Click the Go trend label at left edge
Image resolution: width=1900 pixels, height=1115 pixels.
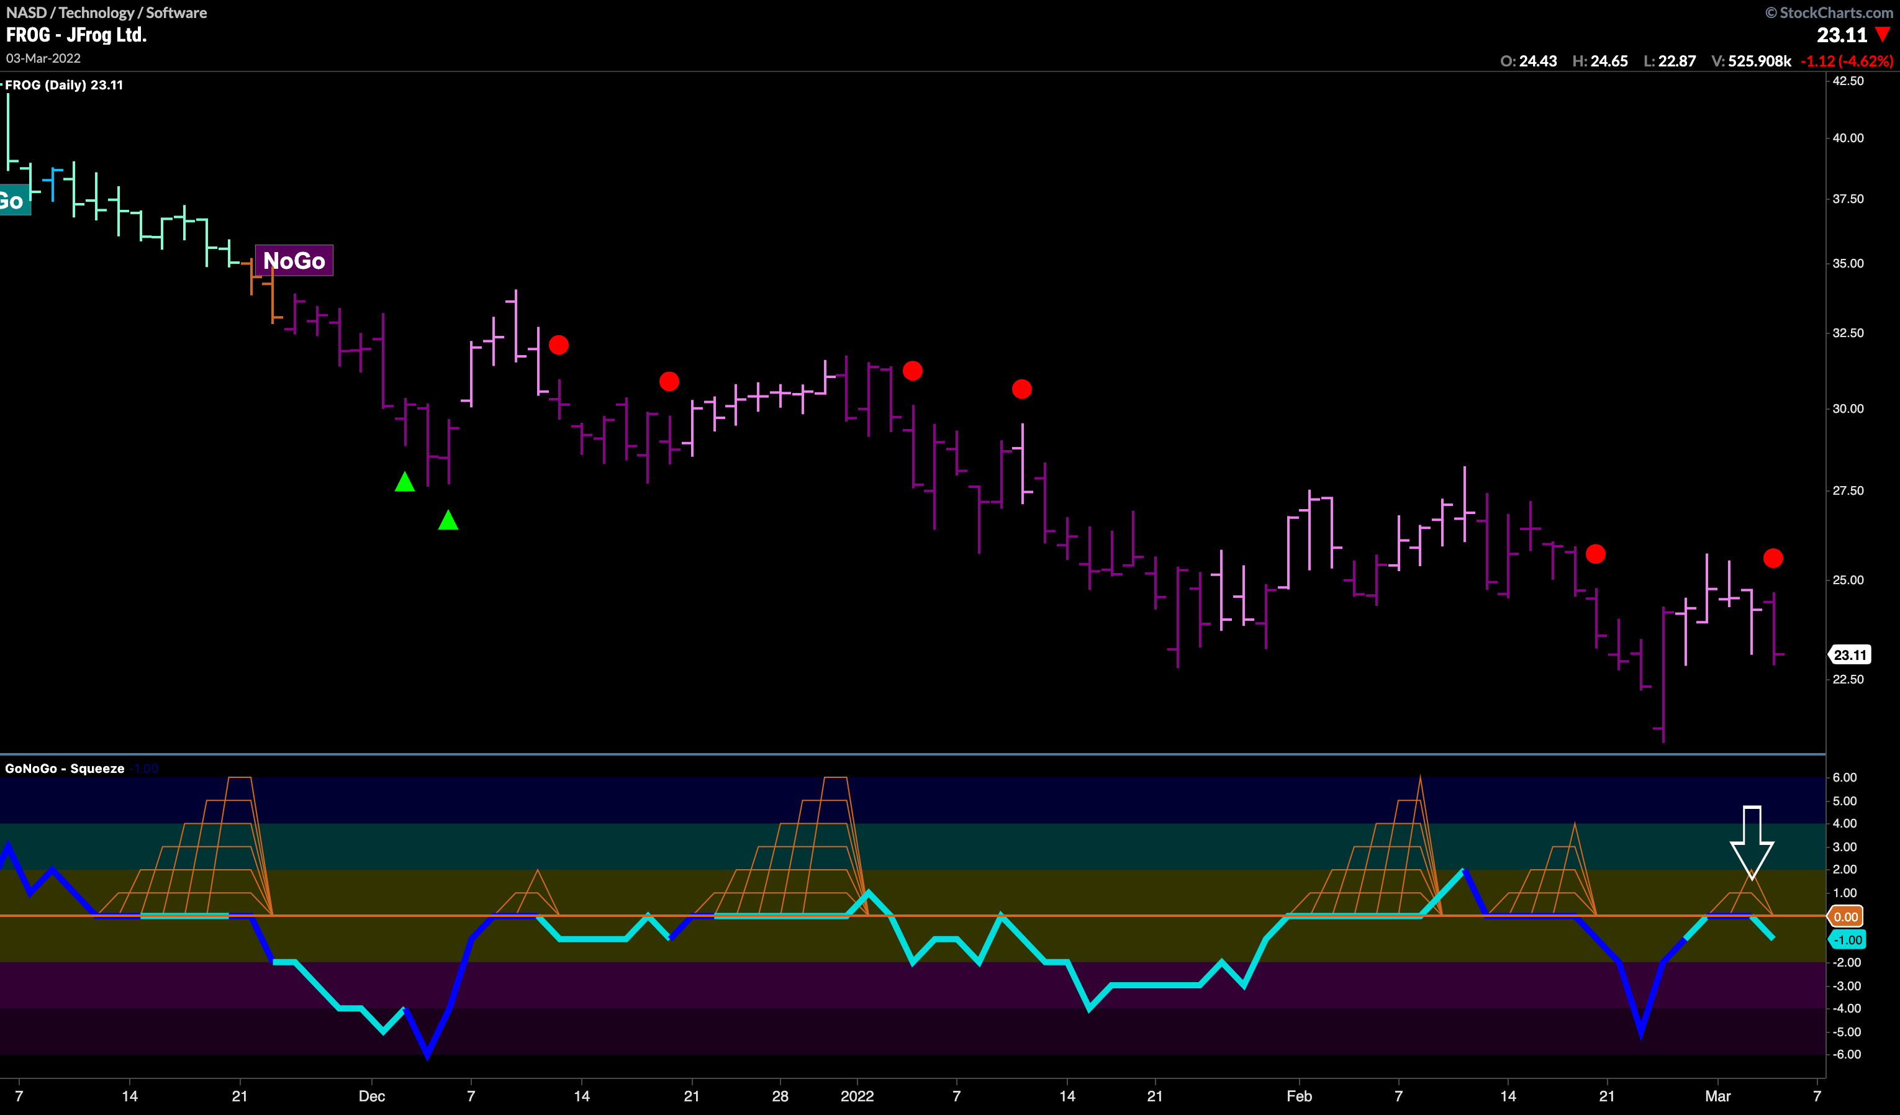(x=14, y=201)
